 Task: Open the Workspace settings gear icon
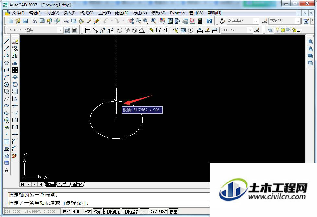[67, 30]
